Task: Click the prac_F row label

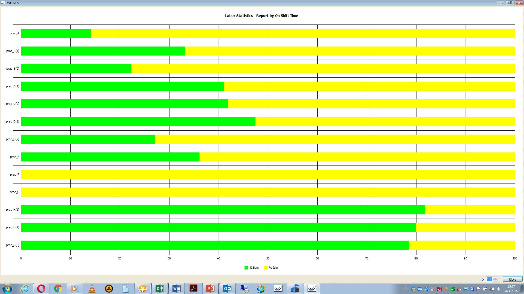Action: [15, 174]
